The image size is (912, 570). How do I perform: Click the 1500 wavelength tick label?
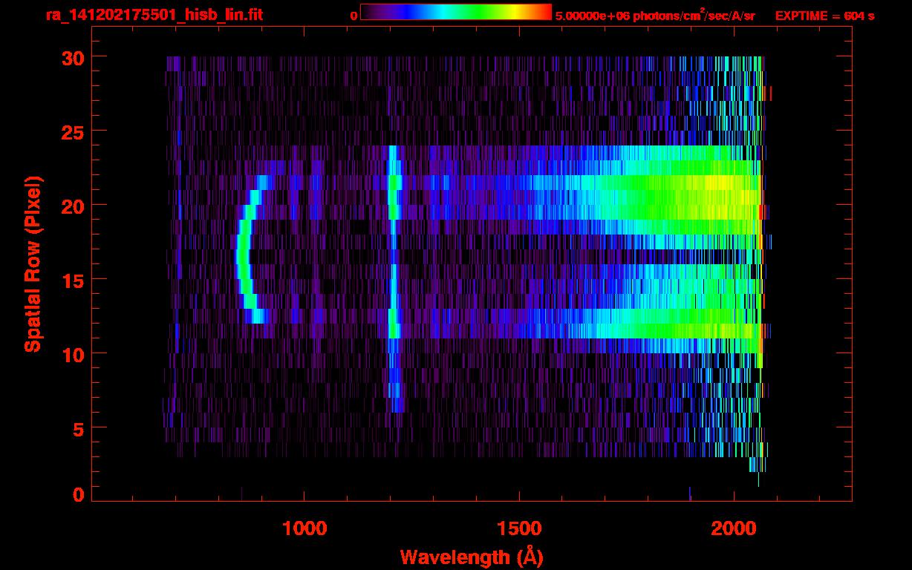pyautogui.click(x=519, y=528)
